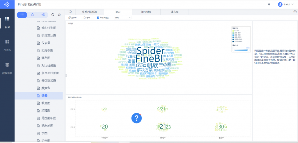
Task: Click the 1000~2000 legend color swatch
Action: 233,39
